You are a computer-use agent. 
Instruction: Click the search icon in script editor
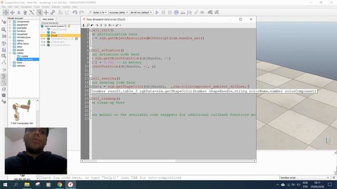pos(88,25)
